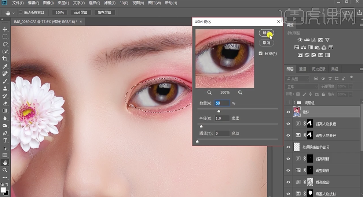Hide the 修好 layer
The height and width of the screenshot is (197, 363).
pos(288,112)
